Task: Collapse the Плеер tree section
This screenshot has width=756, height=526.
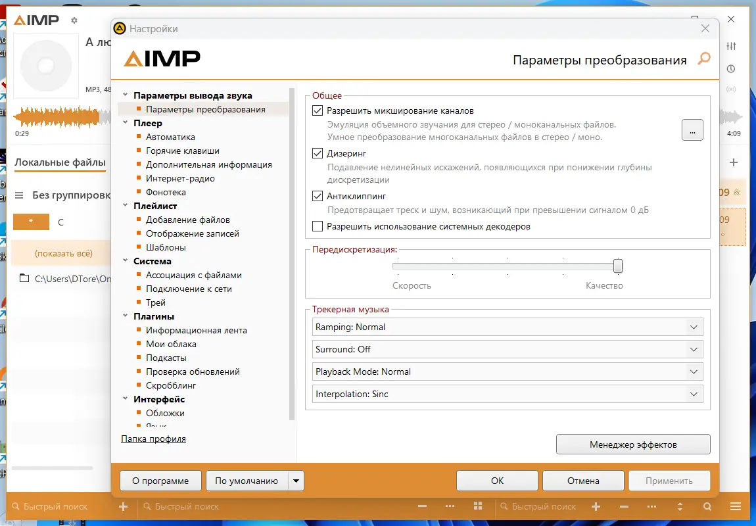Action: tap(126, 122)
